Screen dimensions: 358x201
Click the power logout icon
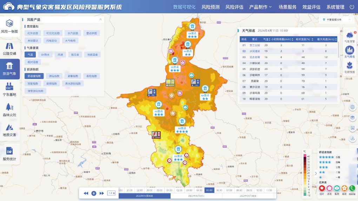point(352,7)
